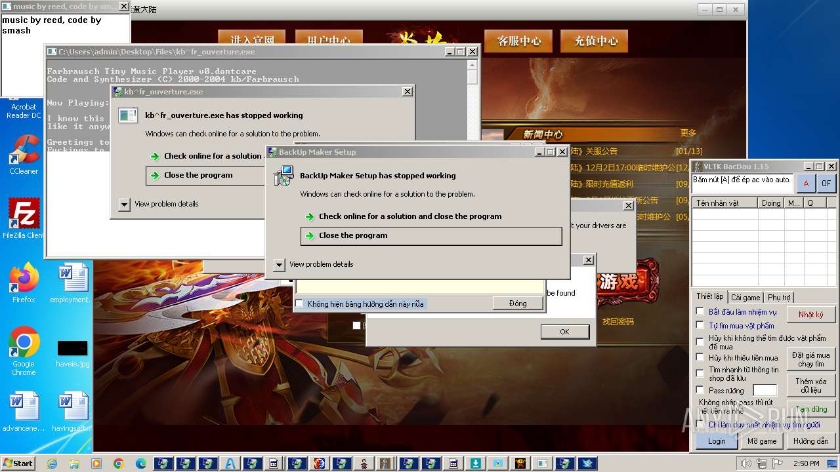Click the download arrow taskbar icon
840x472 pixels.
click(476, 463)
